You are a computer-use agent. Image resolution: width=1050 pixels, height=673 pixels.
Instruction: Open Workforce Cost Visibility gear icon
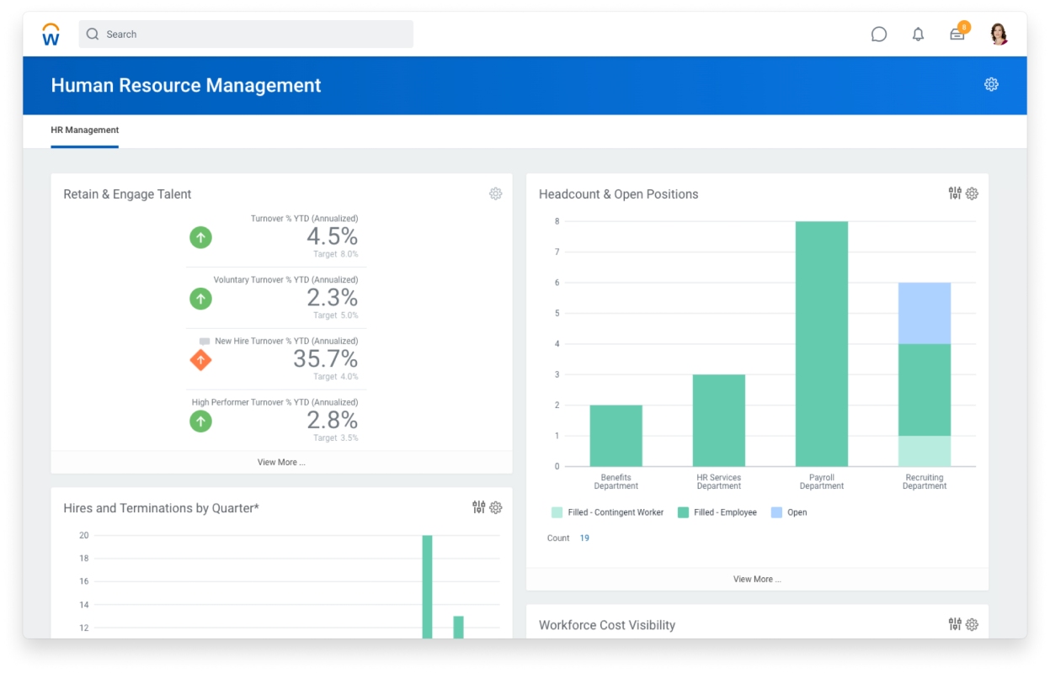tap(972, 624)
